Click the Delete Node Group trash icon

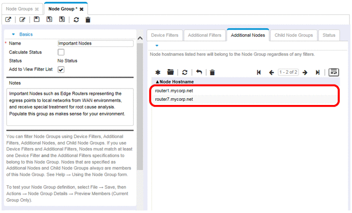point(88,19)
